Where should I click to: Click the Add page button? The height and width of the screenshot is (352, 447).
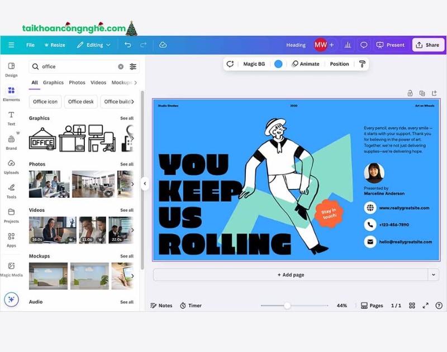point(290,275)
